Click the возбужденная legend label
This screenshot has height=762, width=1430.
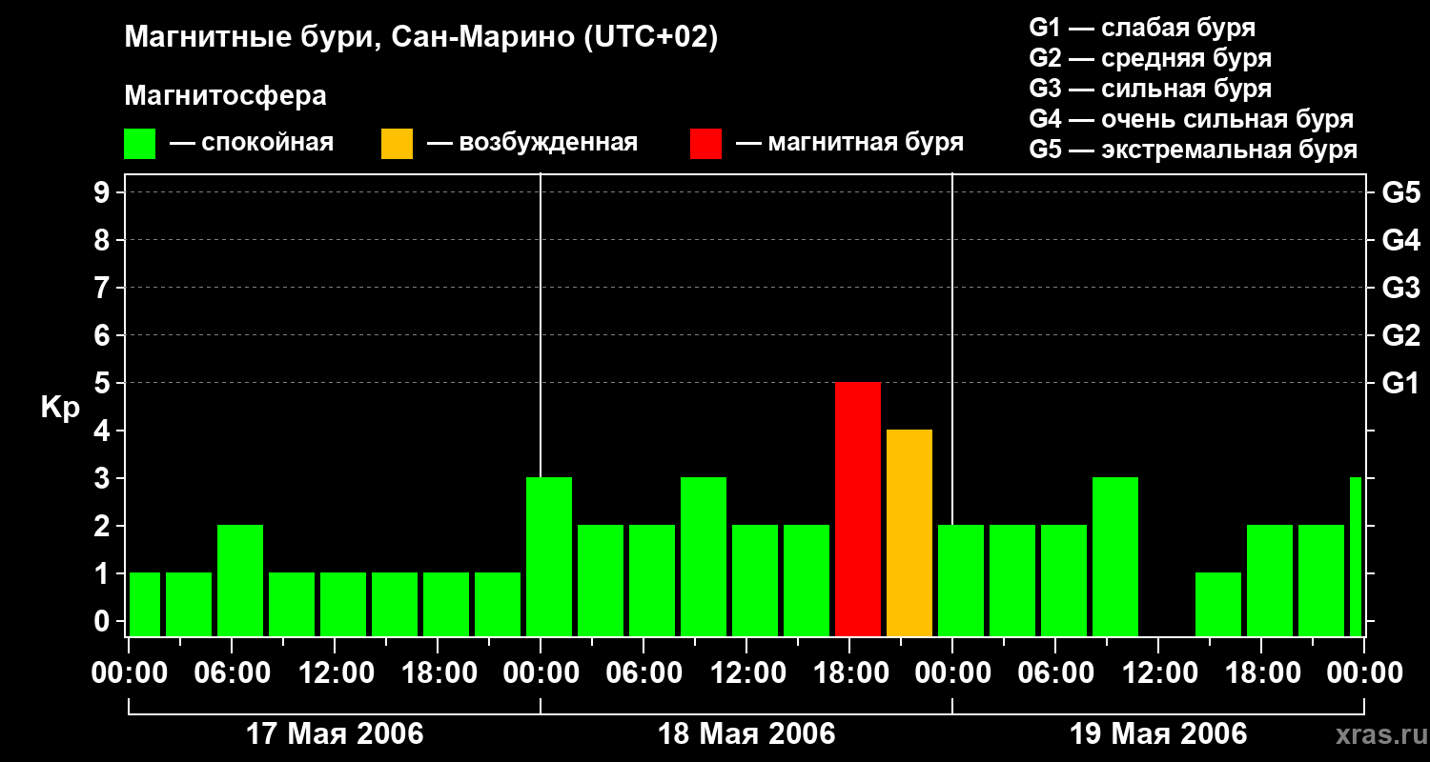[x=548, y=144]
